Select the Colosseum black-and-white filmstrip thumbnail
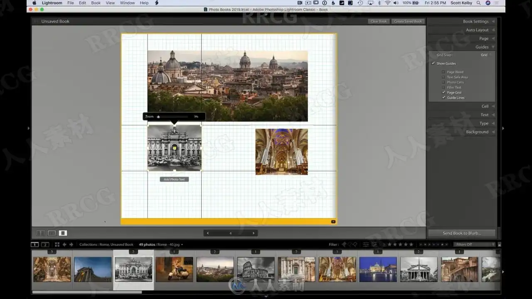The image size is (532, 299). (x=256, y=269)
